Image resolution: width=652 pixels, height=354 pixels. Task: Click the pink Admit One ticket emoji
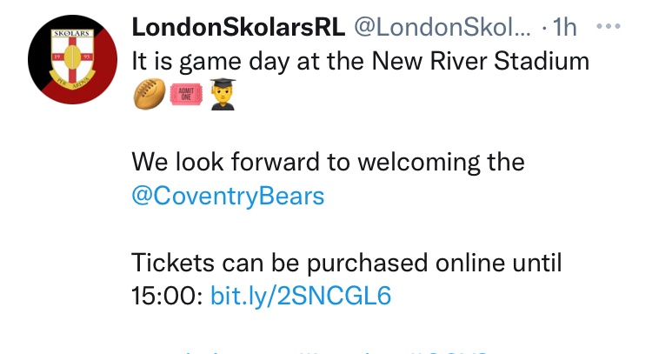coord(186,94)
